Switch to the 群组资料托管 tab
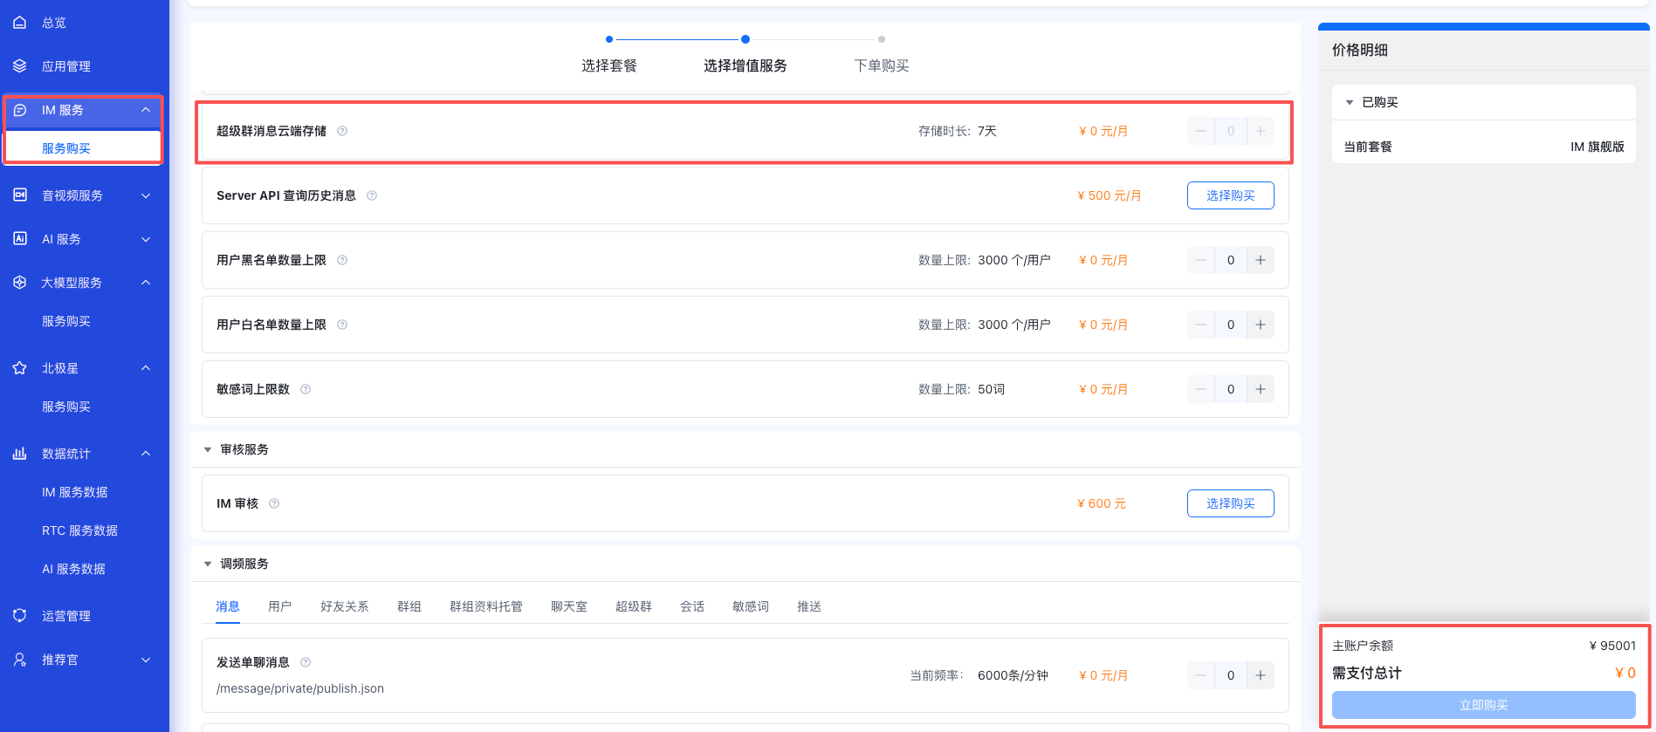 [486, 606]
